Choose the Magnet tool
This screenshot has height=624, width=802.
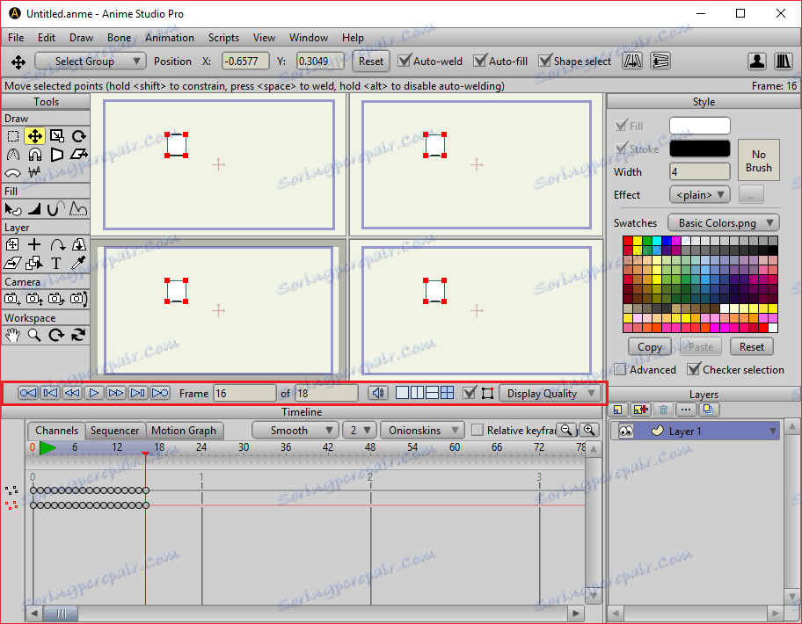[34, 155]
